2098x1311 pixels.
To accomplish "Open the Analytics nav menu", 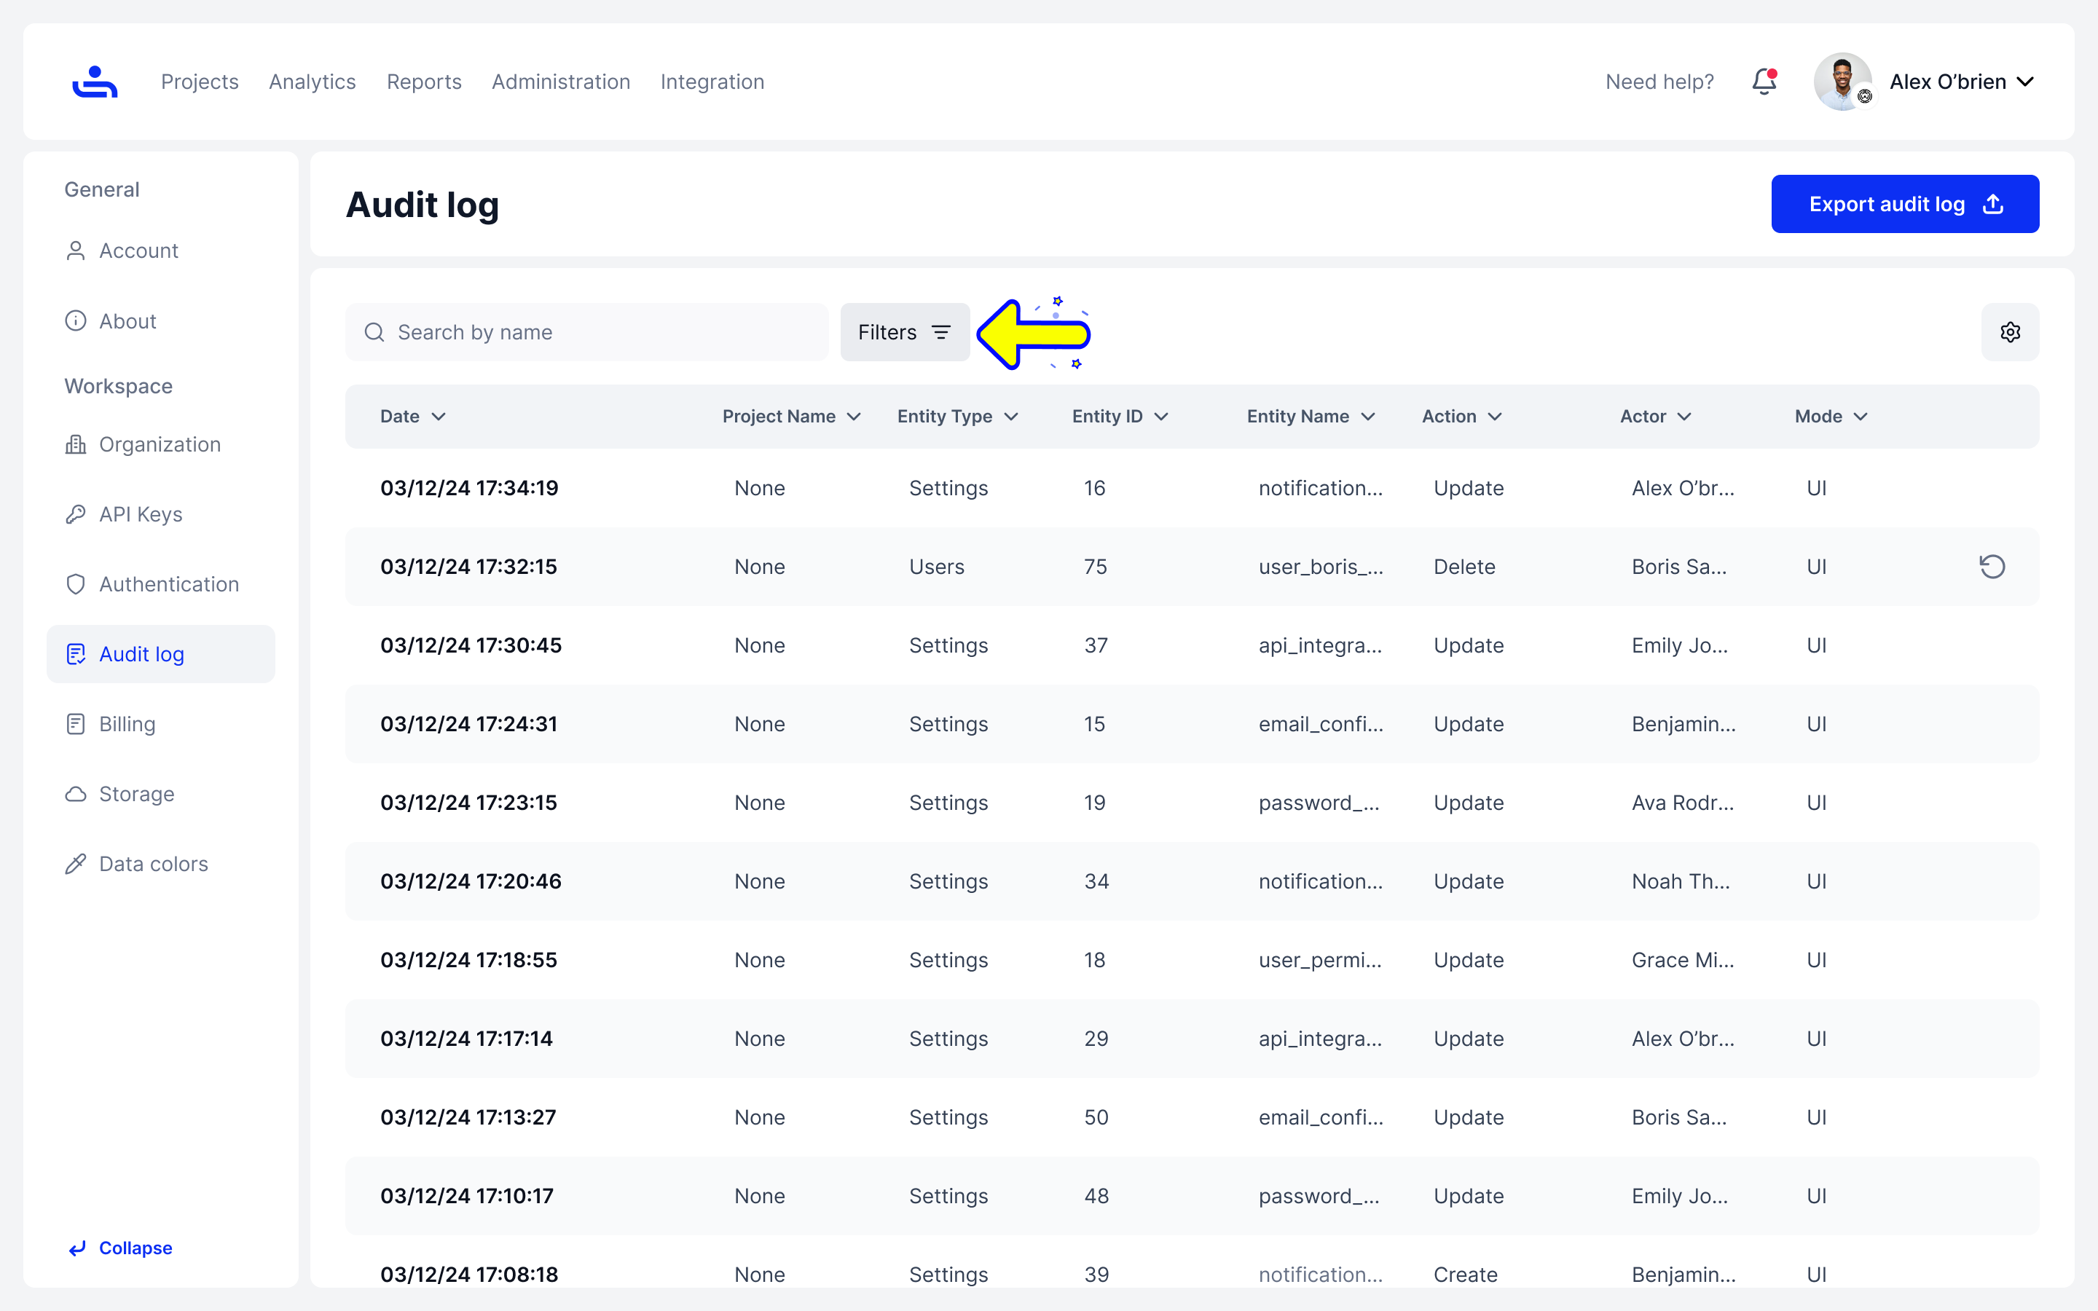I will 312,82.
